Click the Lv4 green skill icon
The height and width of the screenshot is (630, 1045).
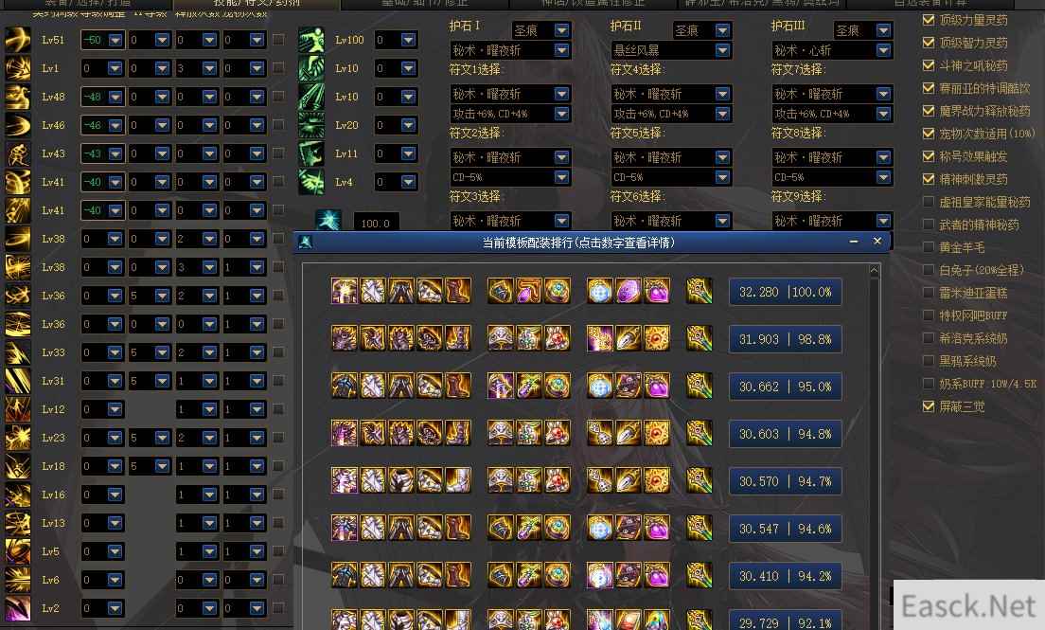(311, 182)
